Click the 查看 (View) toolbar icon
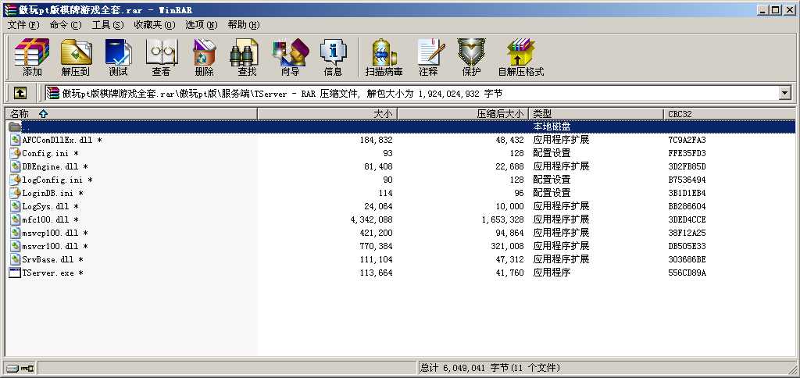 pyautogui.click(x=161, y=57)
